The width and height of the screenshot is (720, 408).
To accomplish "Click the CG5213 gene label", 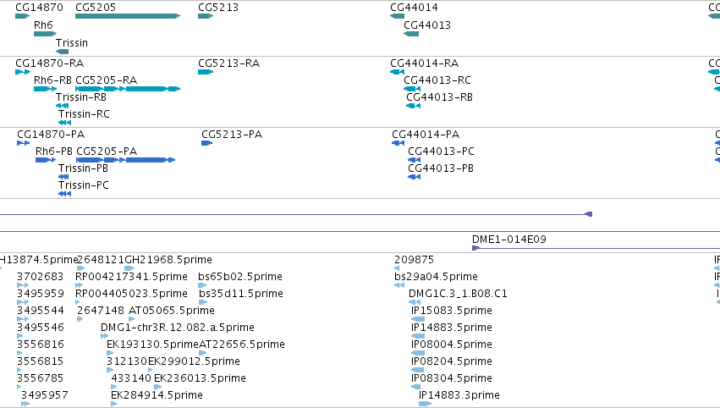I will pyautogui.click(x=218, y=8).
